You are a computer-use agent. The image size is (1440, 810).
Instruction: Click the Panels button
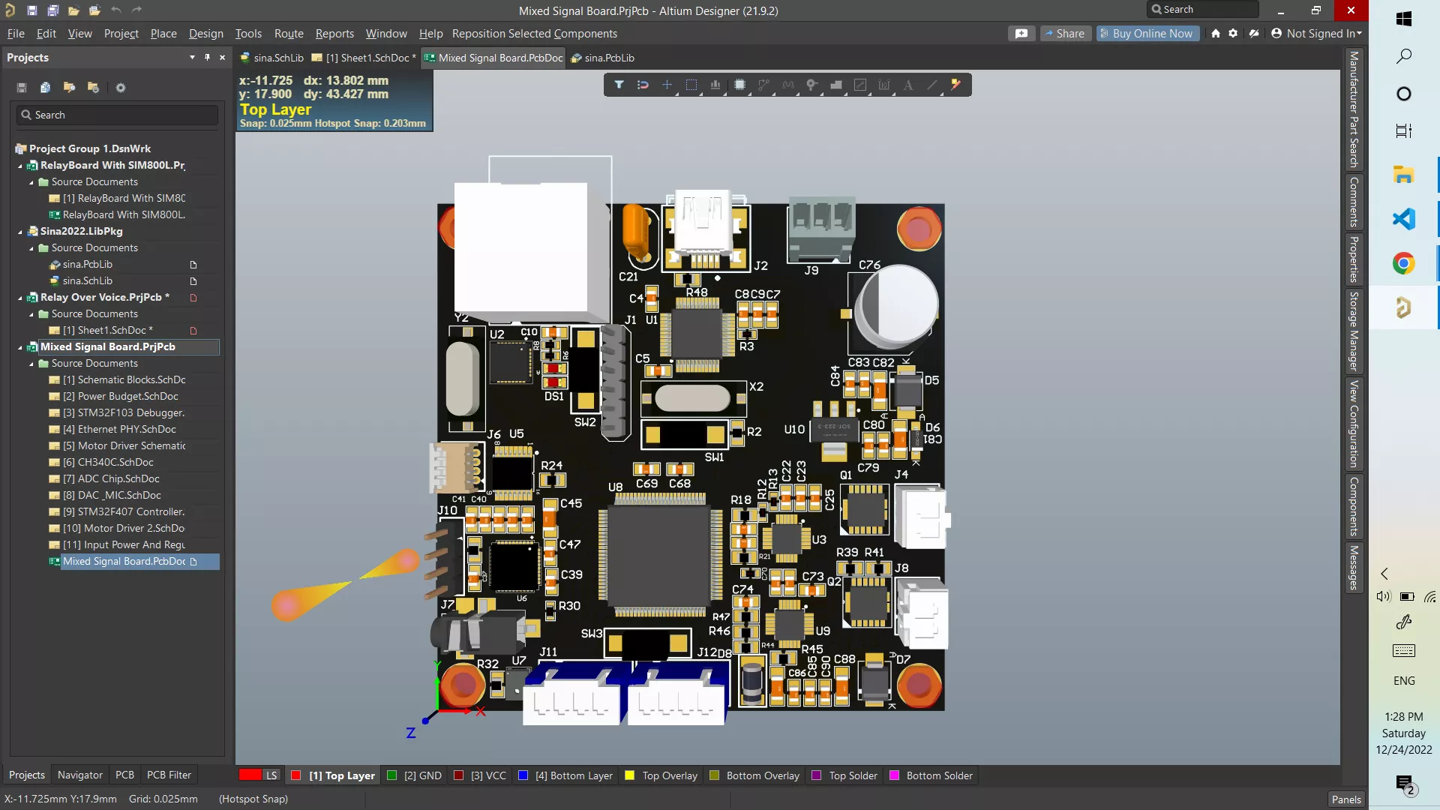[x=1346, y=799]
